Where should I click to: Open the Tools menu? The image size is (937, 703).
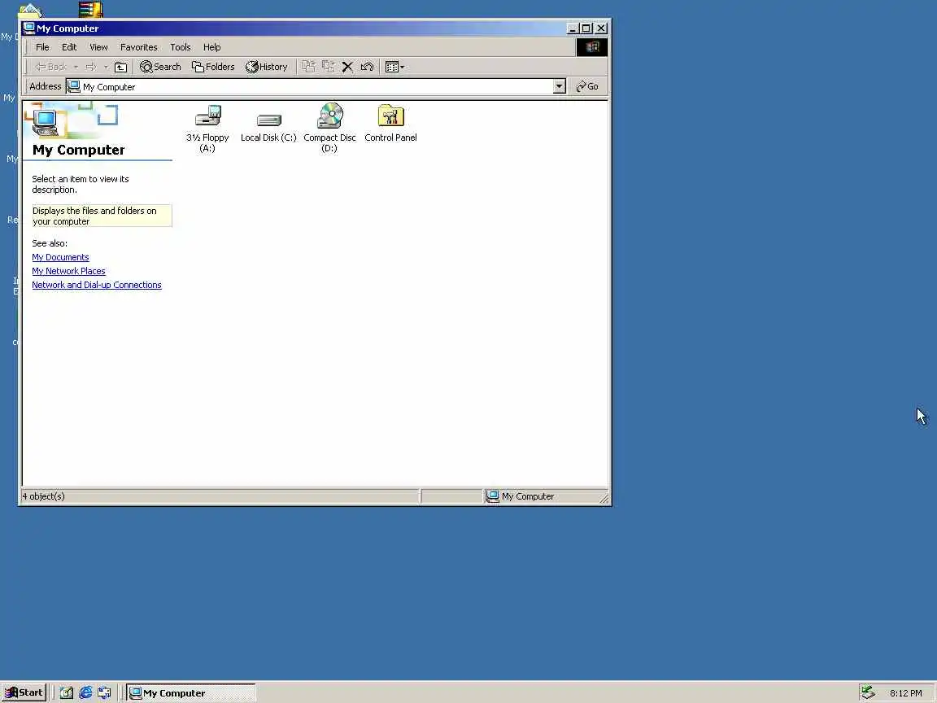(181, 47)
